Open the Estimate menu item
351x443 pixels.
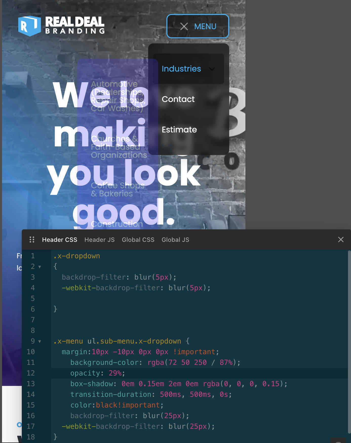tap(179, 130)
